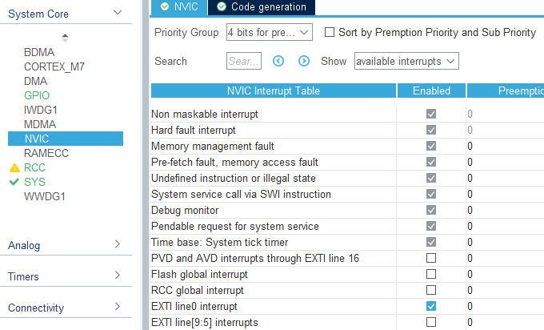Select GPIO in the System Core list

tap(37, 95)
